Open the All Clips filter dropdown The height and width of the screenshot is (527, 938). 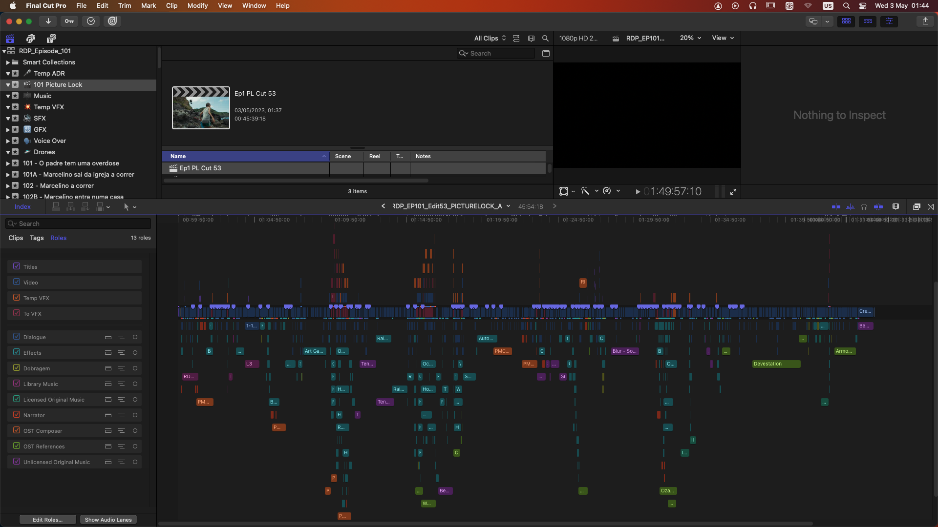pos(490,38)
